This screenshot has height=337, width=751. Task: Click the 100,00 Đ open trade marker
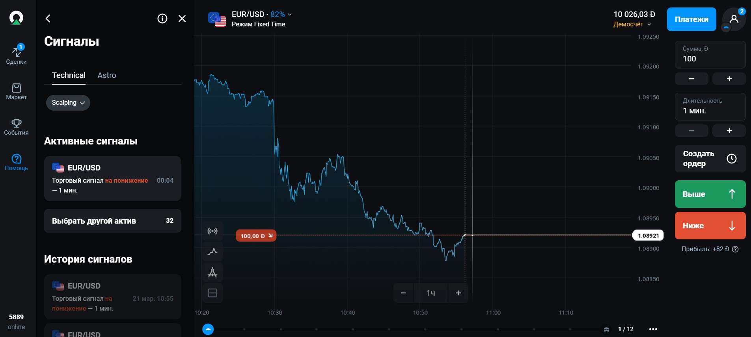(x=256, y=236)
